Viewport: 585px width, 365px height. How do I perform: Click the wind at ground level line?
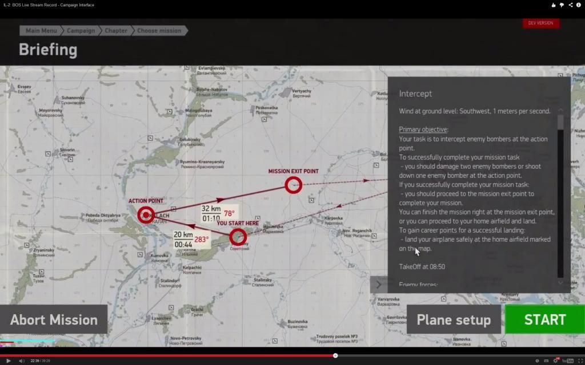(x=475, y=111)
